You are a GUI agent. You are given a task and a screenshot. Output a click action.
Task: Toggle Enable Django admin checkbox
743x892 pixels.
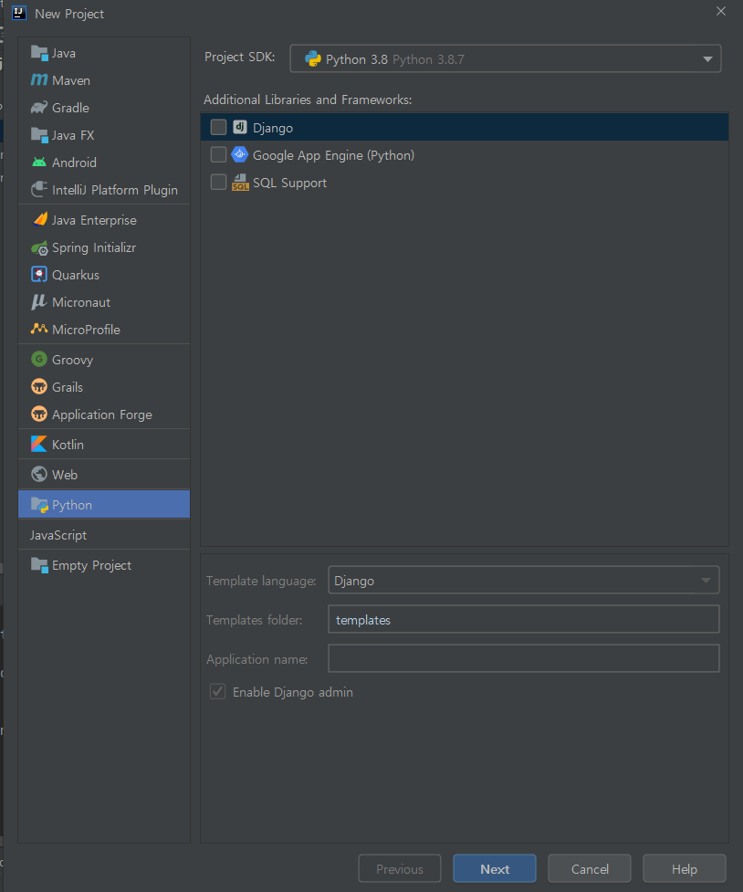click(218, 692)
